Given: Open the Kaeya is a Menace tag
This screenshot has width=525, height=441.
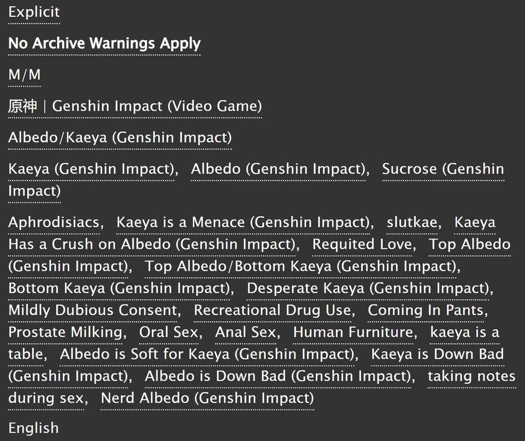Looking at the screenshot, I should coord(243,223).
